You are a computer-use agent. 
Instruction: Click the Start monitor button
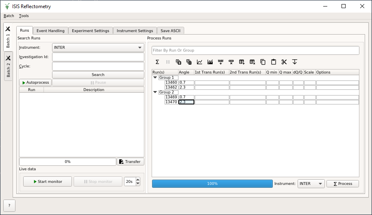pos(48,182)
